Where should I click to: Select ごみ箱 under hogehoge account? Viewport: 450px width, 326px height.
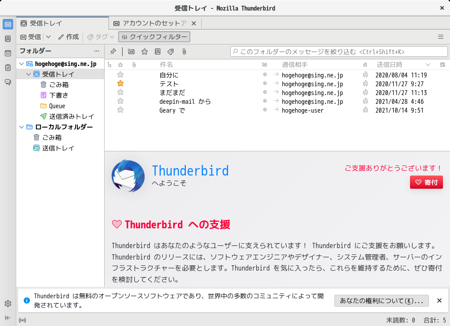coord(60,85)
